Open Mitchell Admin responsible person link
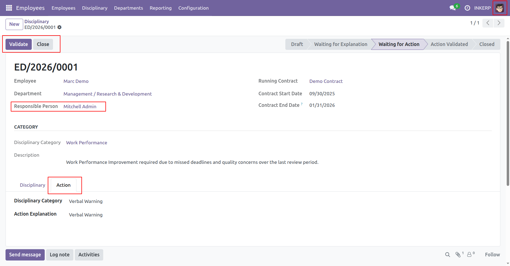The width and height of the screenshot is (510, 266). 80,107
